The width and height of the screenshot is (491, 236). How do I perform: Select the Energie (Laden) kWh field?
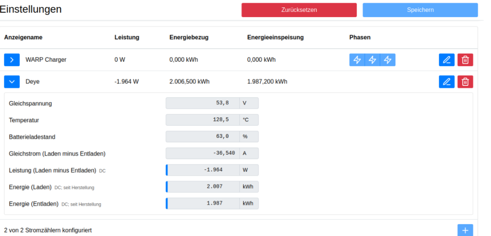click(202, 187)
